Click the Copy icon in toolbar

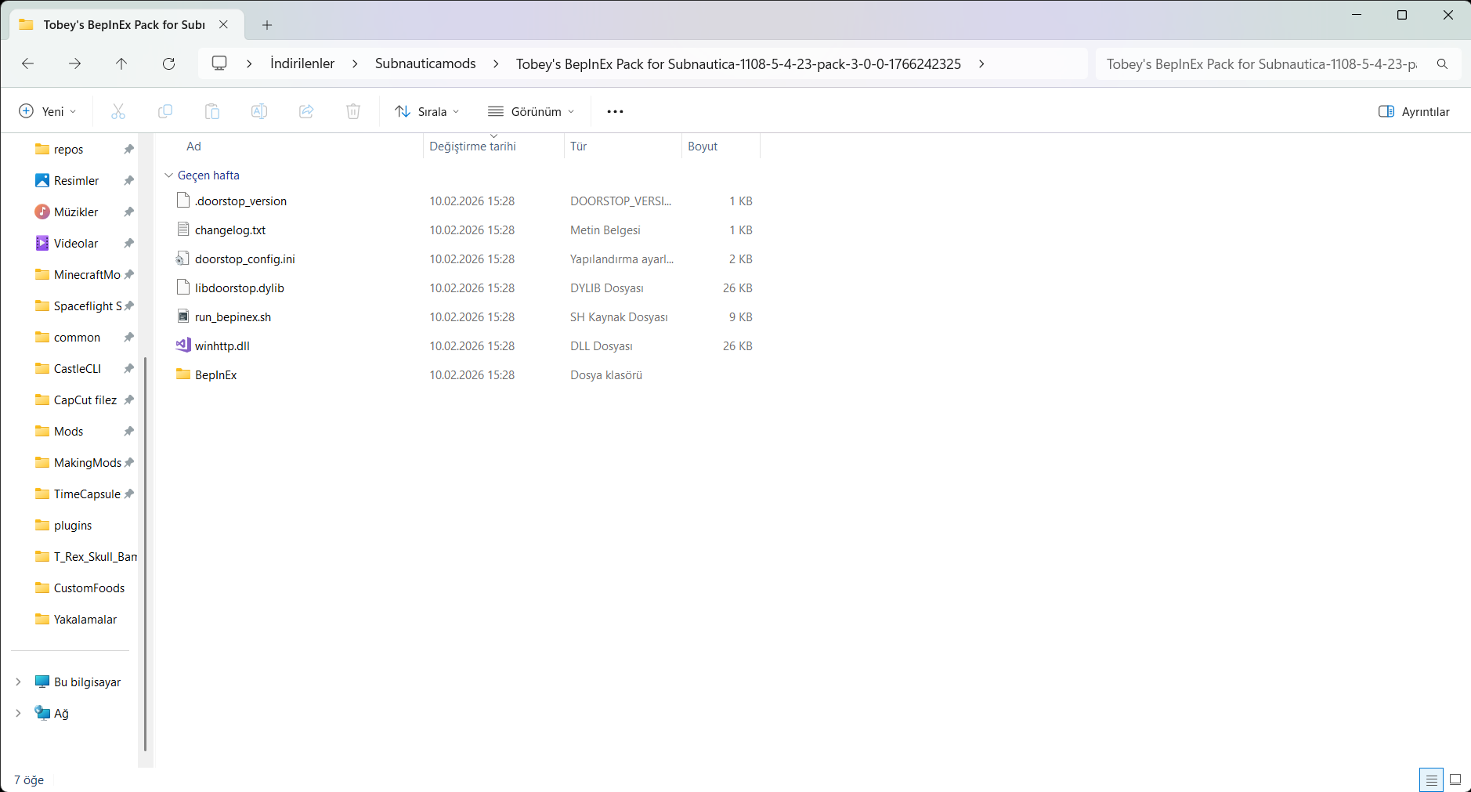(165, 111)
